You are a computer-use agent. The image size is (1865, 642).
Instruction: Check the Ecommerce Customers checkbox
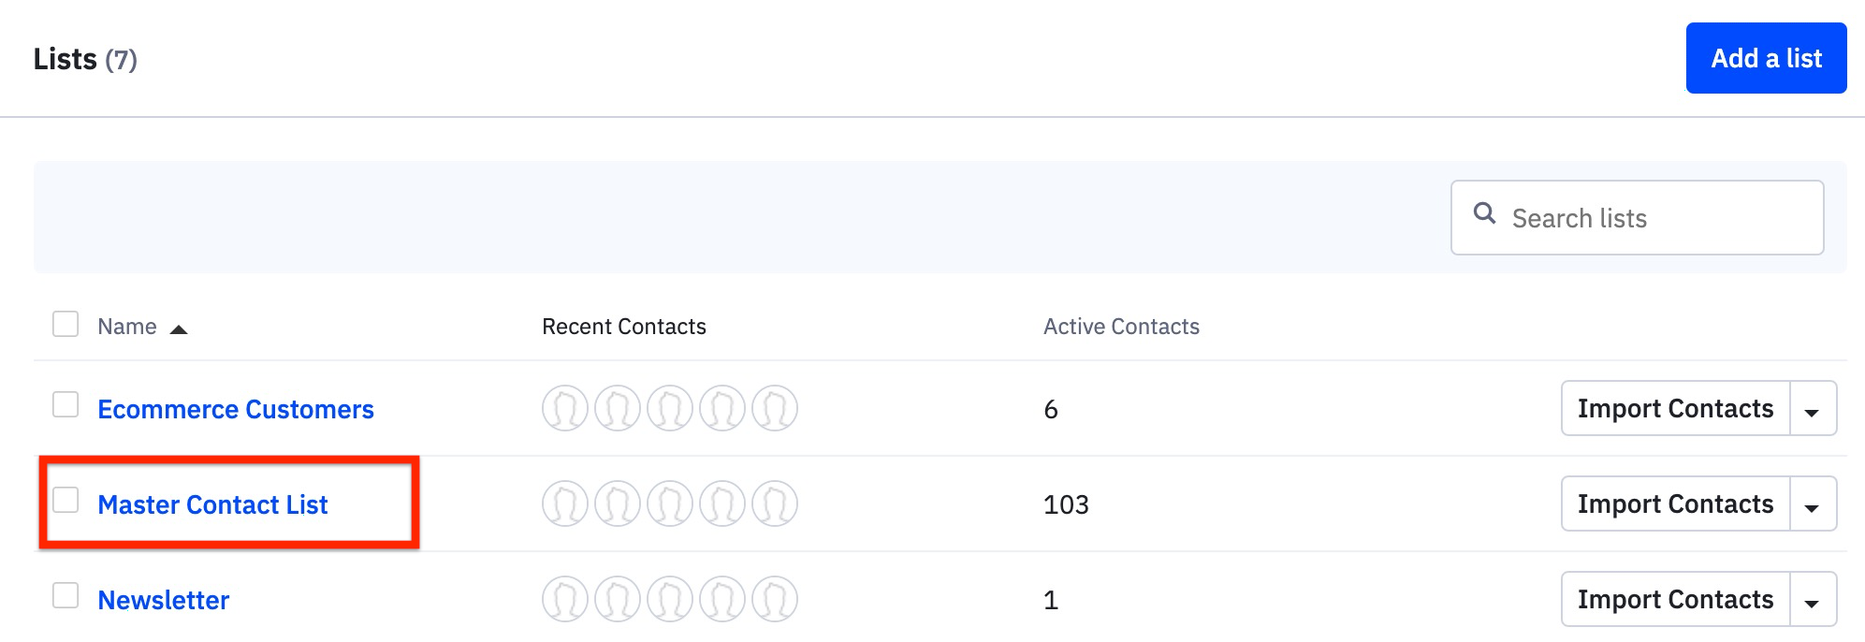click(66, 405)
